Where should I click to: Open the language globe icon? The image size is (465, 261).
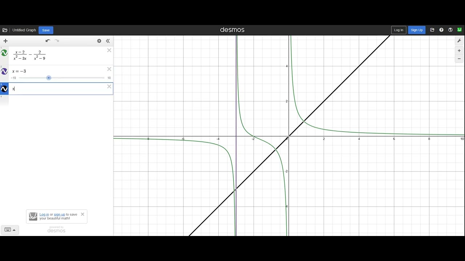(x=450, y=30)
